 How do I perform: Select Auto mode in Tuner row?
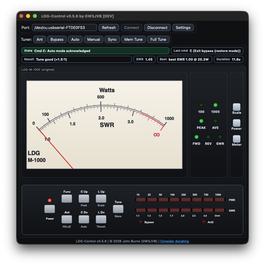pos(75,39)
